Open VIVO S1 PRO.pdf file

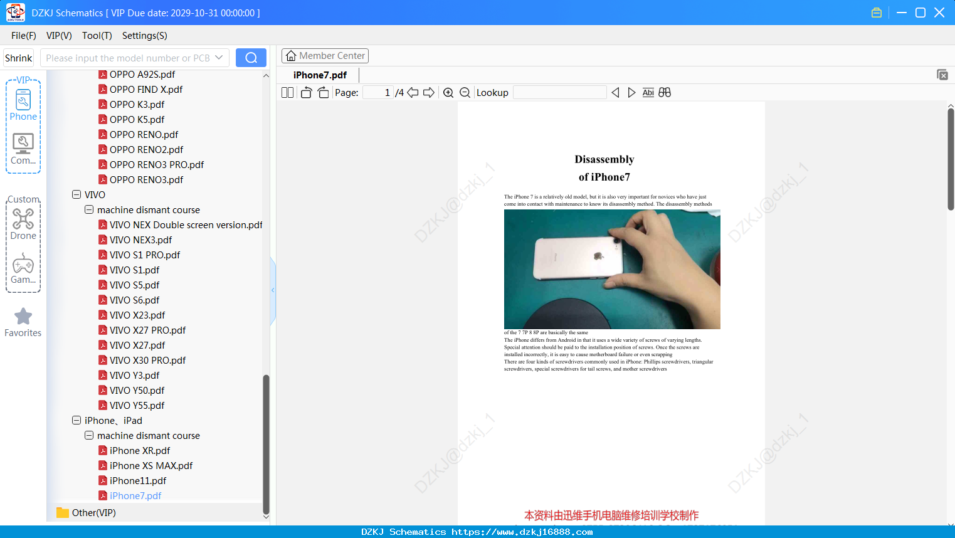[x=139, y=255]
